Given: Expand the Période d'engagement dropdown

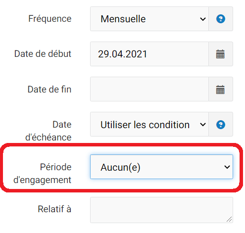Looking at the screenshot, I should pyautogui.click(x=161, y=167).
